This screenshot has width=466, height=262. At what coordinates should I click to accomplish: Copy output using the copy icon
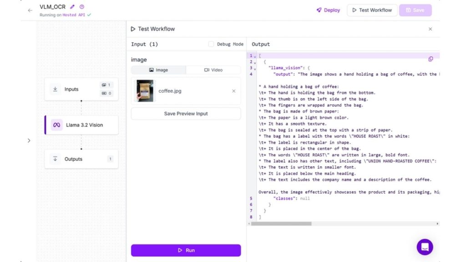coord(431,59)
